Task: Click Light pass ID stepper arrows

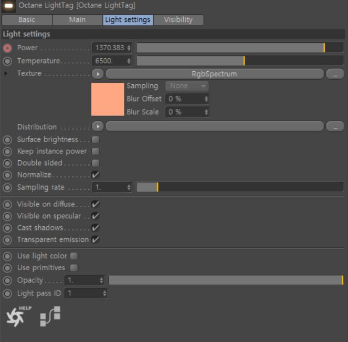Action: 104,293
